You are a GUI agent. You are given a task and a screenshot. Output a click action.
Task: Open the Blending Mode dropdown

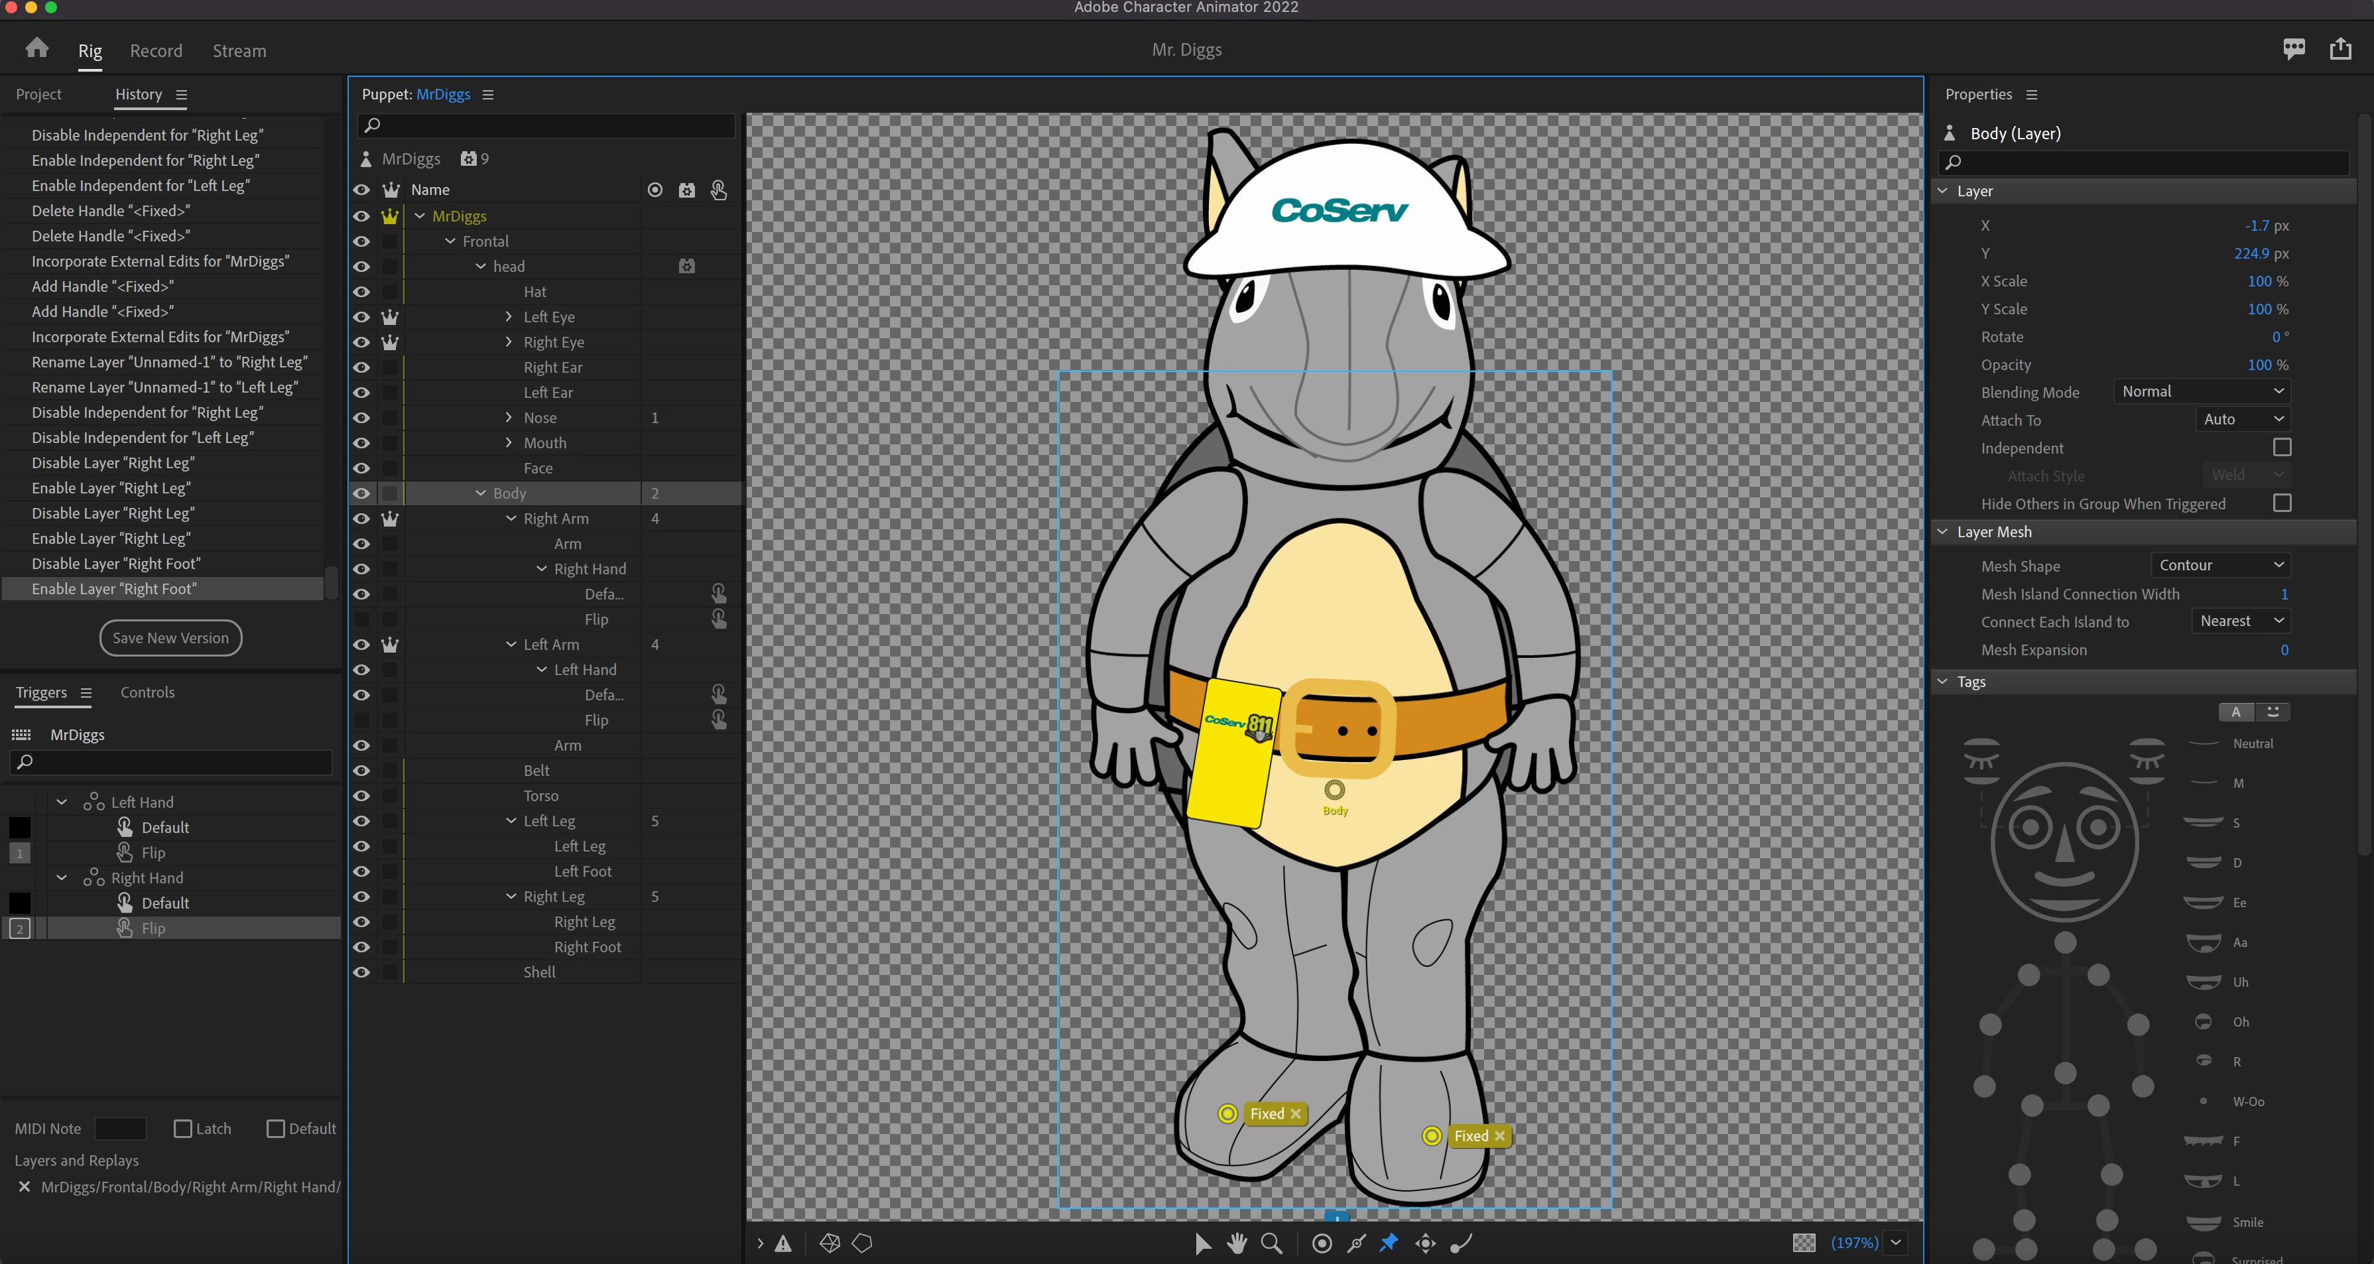point(2201,391)
